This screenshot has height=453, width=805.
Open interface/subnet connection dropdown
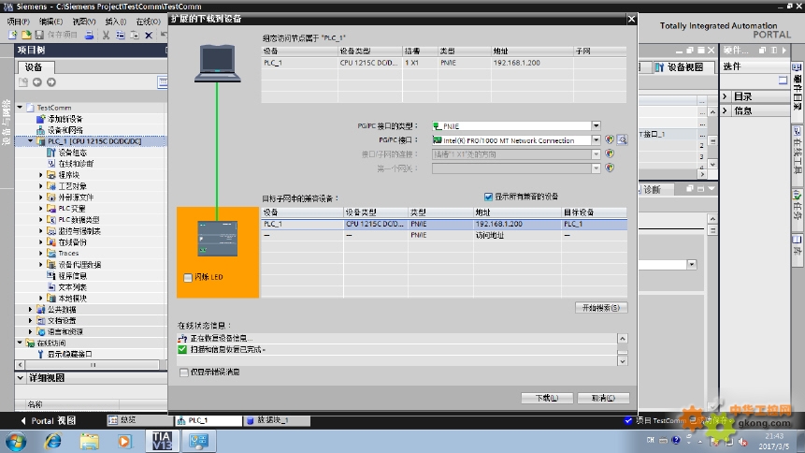tap(597, 153)
